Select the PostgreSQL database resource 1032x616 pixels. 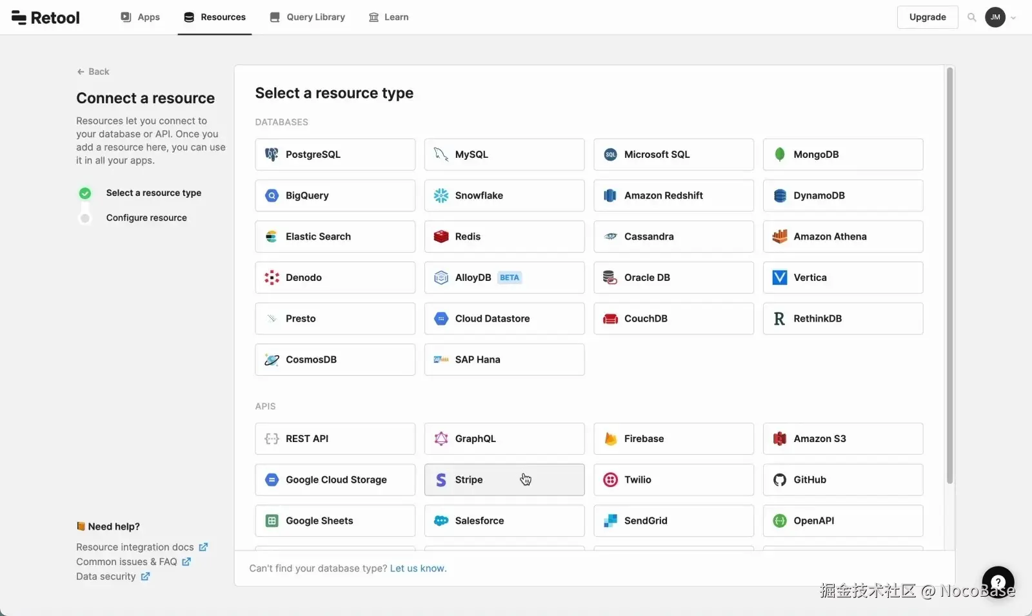(335, 154)
